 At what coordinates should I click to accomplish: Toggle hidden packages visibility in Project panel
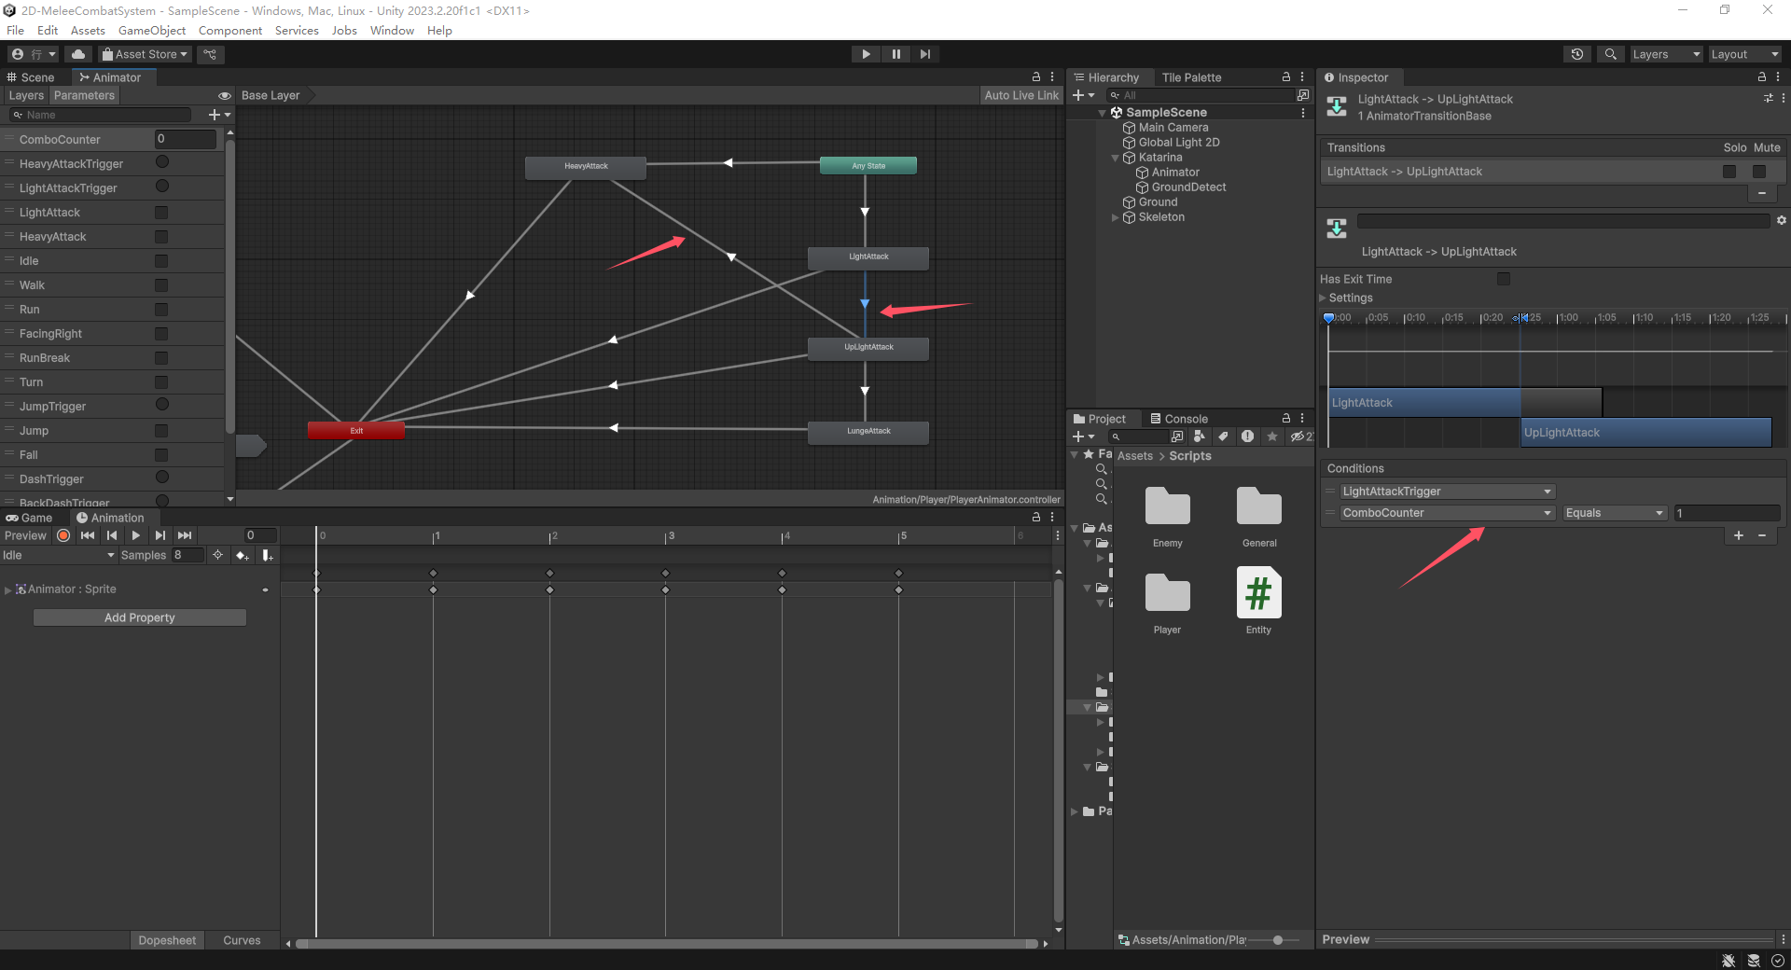1300,436
